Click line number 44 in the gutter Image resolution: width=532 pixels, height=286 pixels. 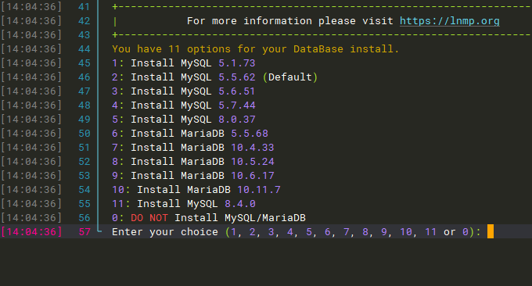pos(84,49)
